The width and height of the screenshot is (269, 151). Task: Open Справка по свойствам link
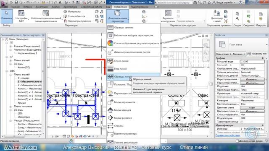228,135
